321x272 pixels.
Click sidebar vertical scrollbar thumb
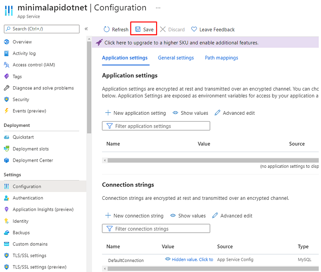click(89, 87)
